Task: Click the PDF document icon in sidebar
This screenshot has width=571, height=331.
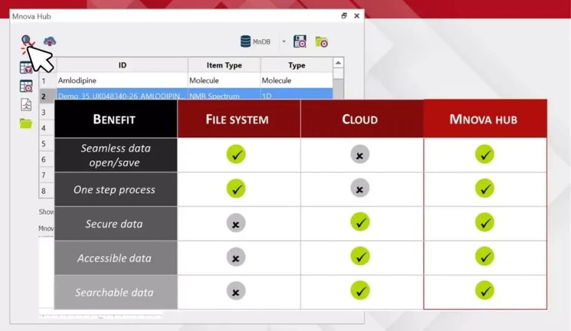Action: [26, 105]
